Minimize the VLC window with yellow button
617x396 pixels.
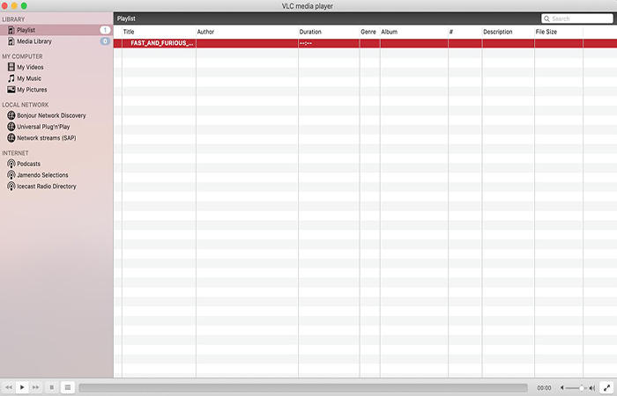point(14,6)
